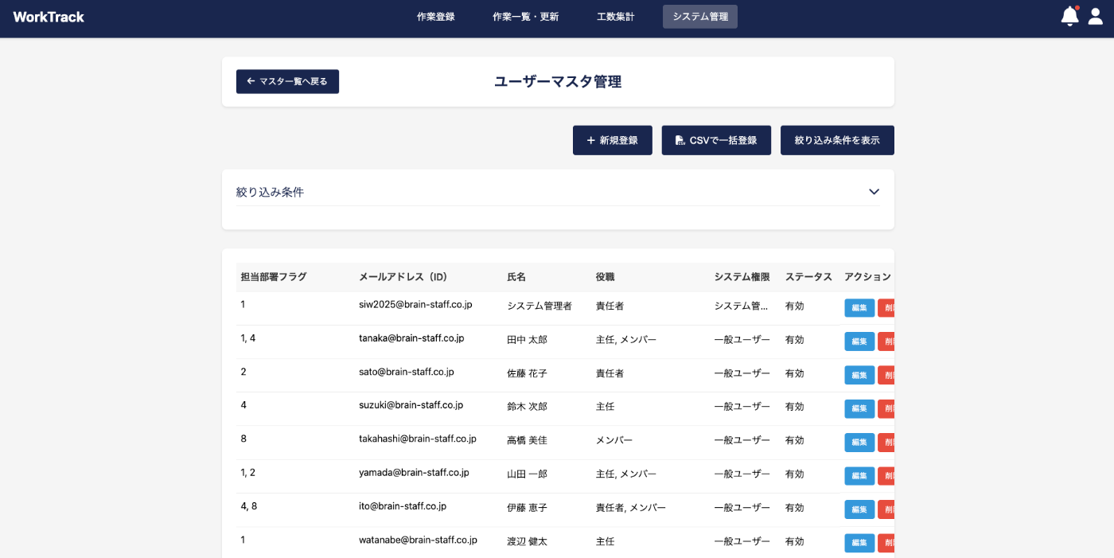
Task: Click the 役職 column header
Action: [606, 277]
